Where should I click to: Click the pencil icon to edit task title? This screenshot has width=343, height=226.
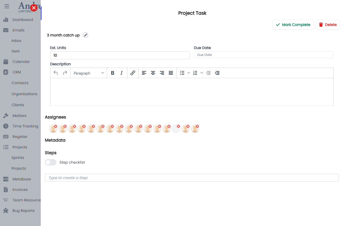tap(86, 35)
